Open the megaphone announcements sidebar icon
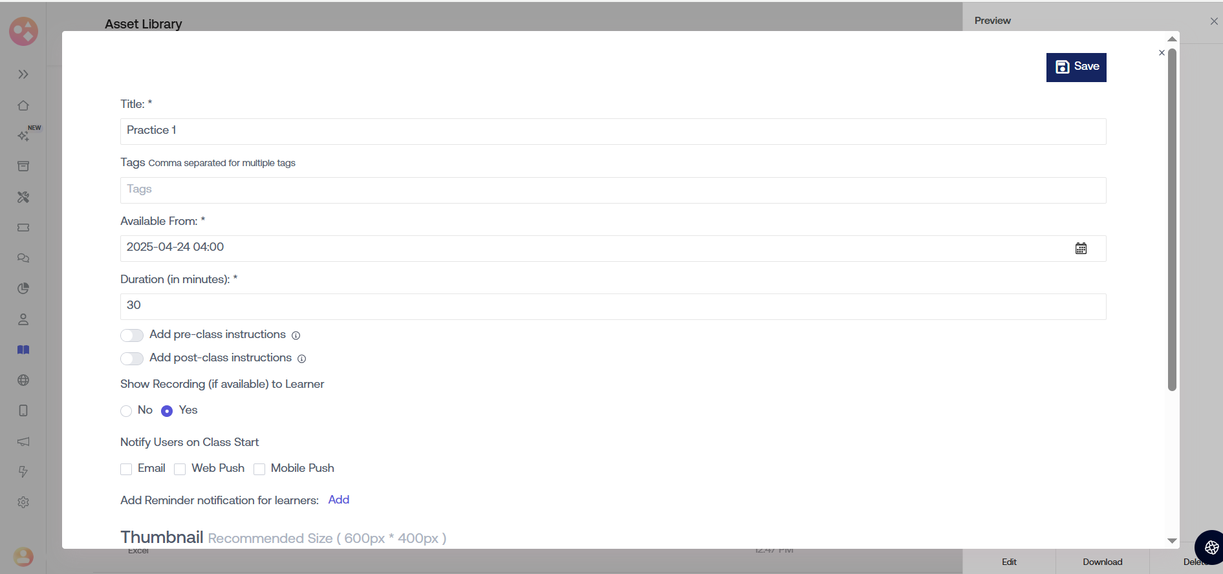Viewport: 1223px width, 574px height. [x=23, y=441]
